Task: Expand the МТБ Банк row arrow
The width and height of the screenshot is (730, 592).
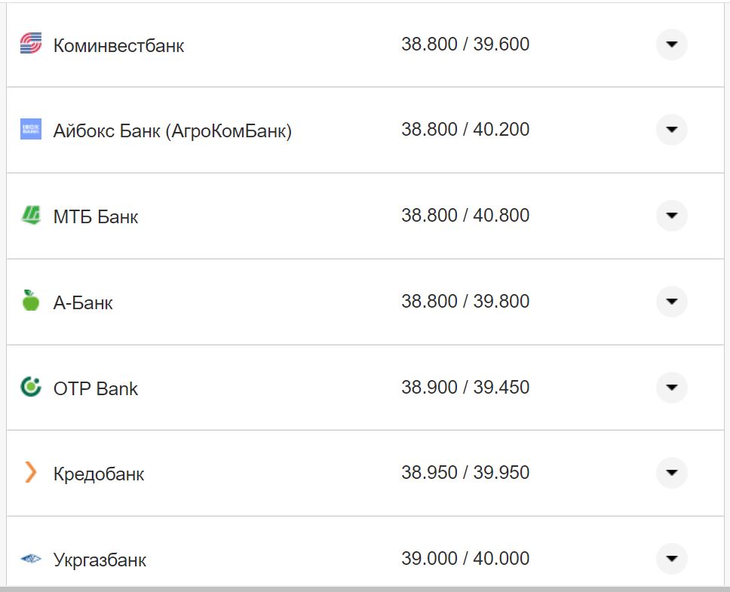Action: pyautogui.click(x=671, y=216)
